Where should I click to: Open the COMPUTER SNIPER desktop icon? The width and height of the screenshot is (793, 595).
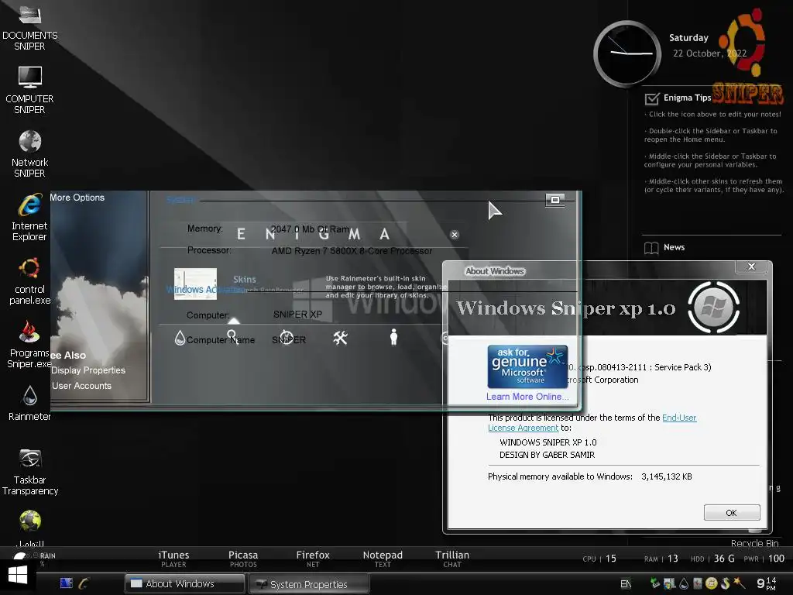coord(29,90)
